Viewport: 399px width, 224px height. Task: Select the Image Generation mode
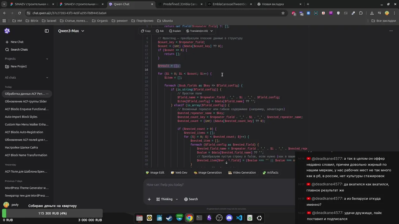tap(208, 173)
